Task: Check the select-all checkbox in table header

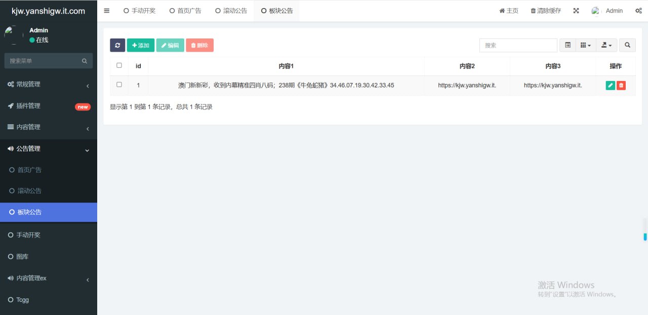Action: click(x=119, y=65)
